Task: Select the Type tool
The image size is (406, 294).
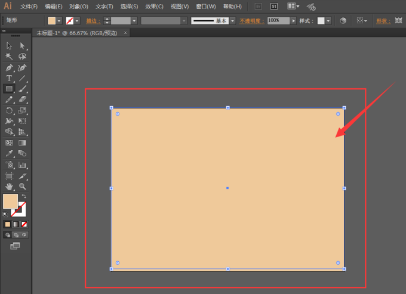Action: click(x=9, y=78)
